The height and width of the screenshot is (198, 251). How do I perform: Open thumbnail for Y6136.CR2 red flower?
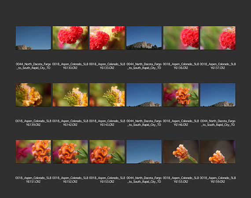(181, 38)
